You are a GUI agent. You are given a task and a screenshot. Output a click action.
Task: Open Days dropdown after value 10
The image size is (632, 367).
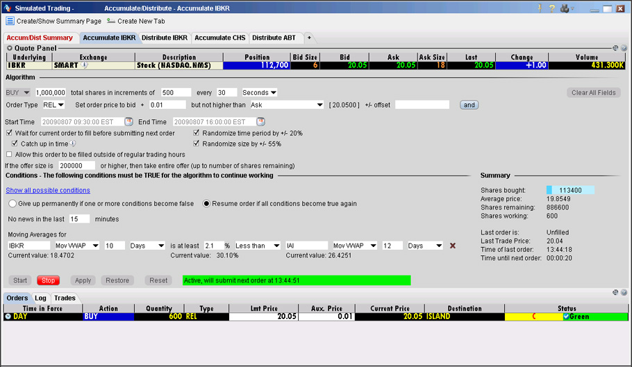click(147, 246)
